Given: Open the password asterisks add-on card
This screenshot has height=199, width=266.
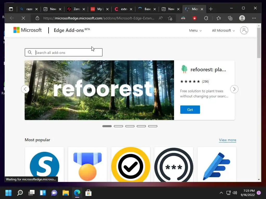Looking at the screenshot, I should [x=174, y=165].
